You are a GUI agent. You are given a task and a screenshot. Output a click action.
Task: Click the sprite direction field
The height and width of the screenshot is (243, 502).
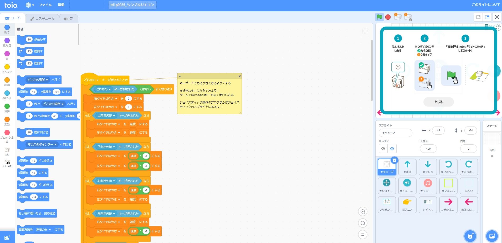point(468,149)
